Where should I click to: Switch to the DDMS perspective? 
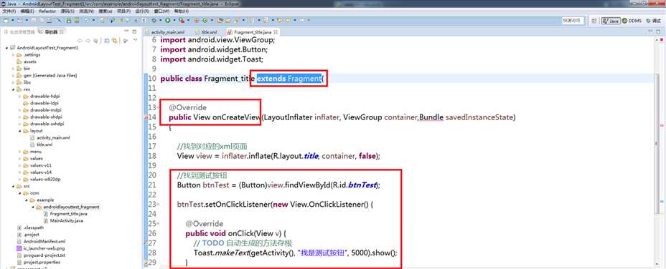click(632, 20)
